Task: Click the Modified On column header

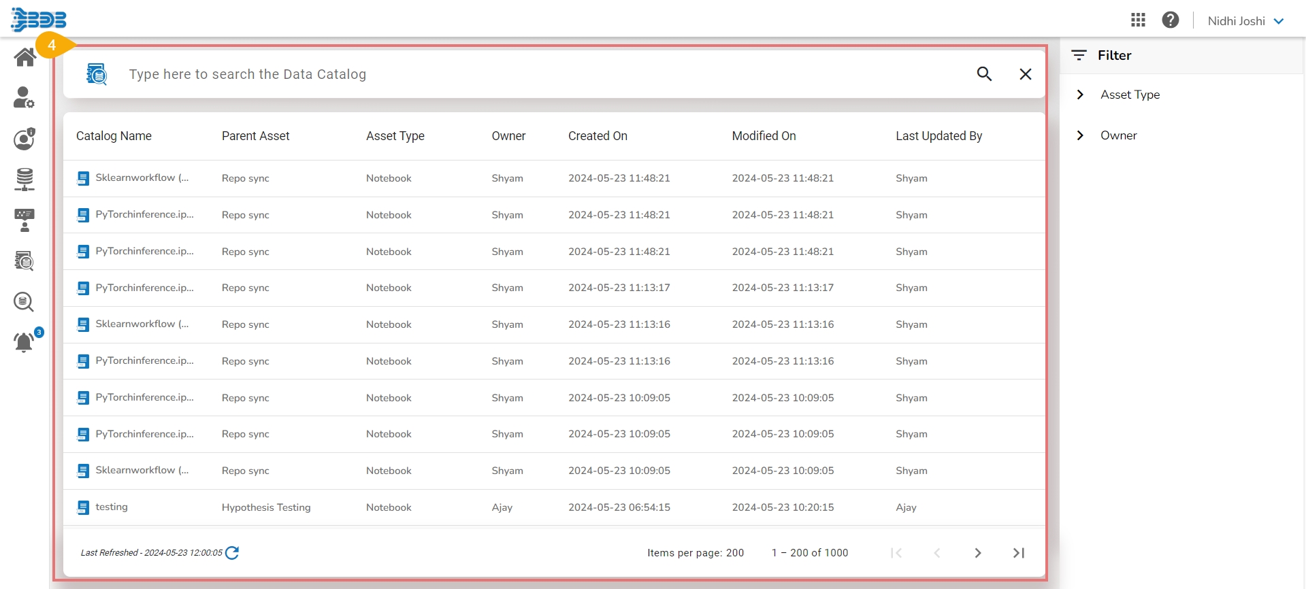Action: [764, 136]
